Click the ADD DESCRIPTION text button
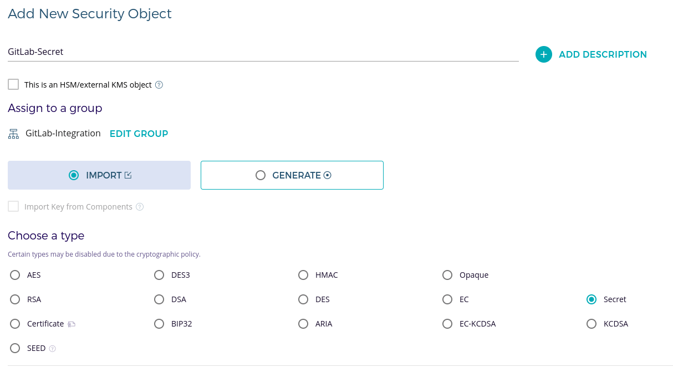The height and width of the screenshot is (367, 673). [603, 54]
